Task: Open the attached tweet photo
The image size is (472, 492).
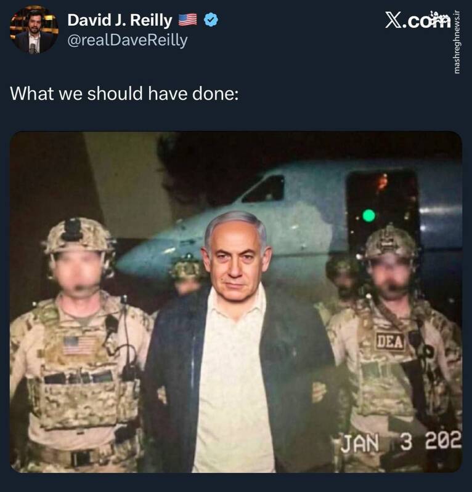Action: click(236, 302)
